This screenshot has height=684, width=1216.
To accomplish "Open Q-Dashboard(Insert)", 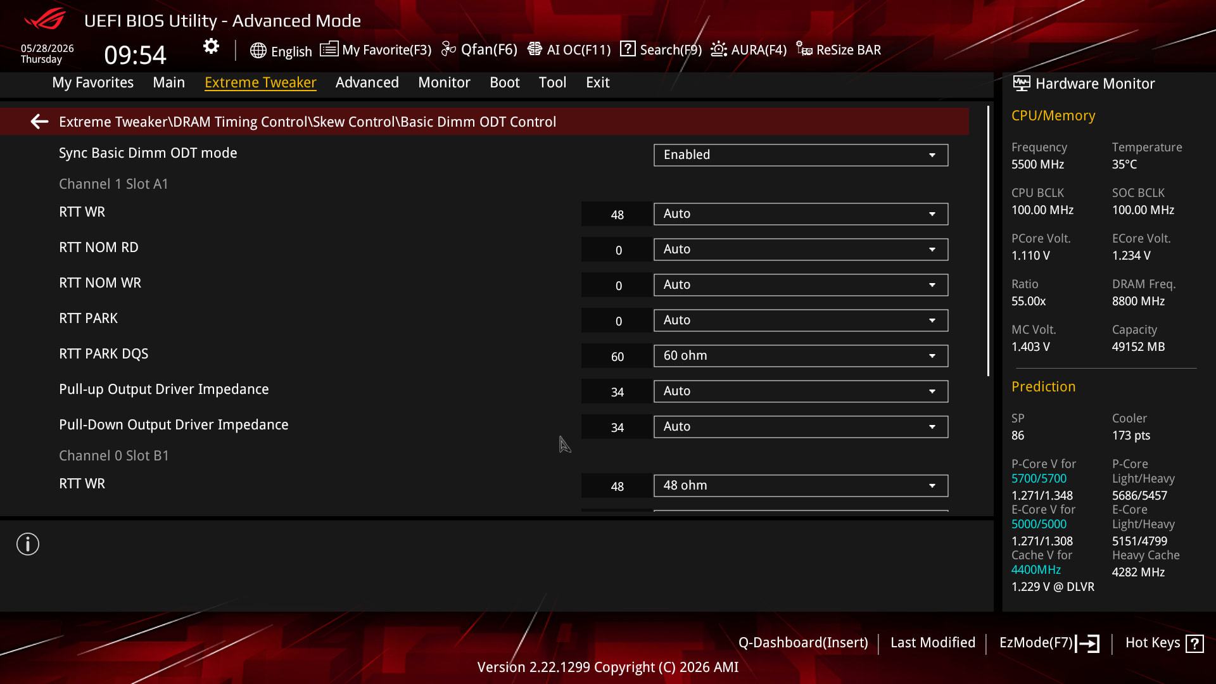I will pos(803,643).
